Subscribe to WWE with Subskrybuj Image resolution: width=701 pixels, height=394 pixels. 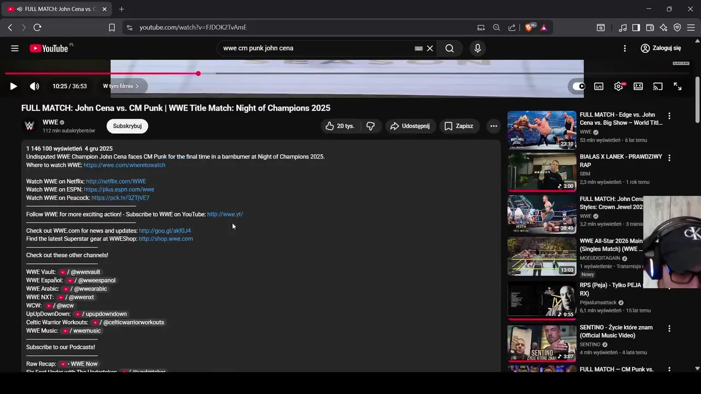[x=127, y=126]
